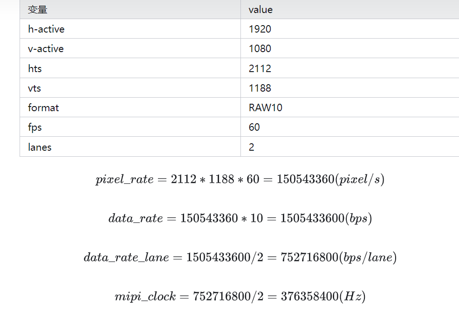Click the '60' value cell
This screenshot has width=459, height=327.
click(x=350, y=127)
